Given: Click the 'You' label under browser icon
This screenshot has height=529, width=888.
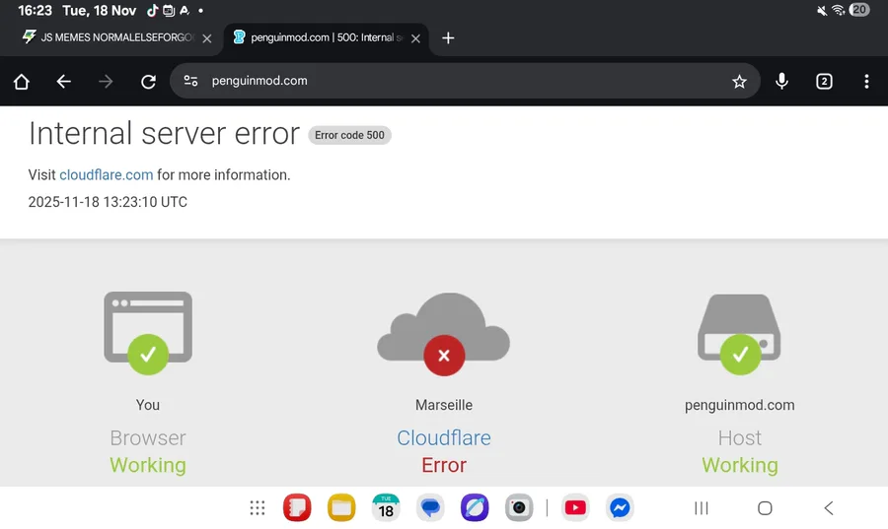Looking at the screenshot, I should pos(148,405).
